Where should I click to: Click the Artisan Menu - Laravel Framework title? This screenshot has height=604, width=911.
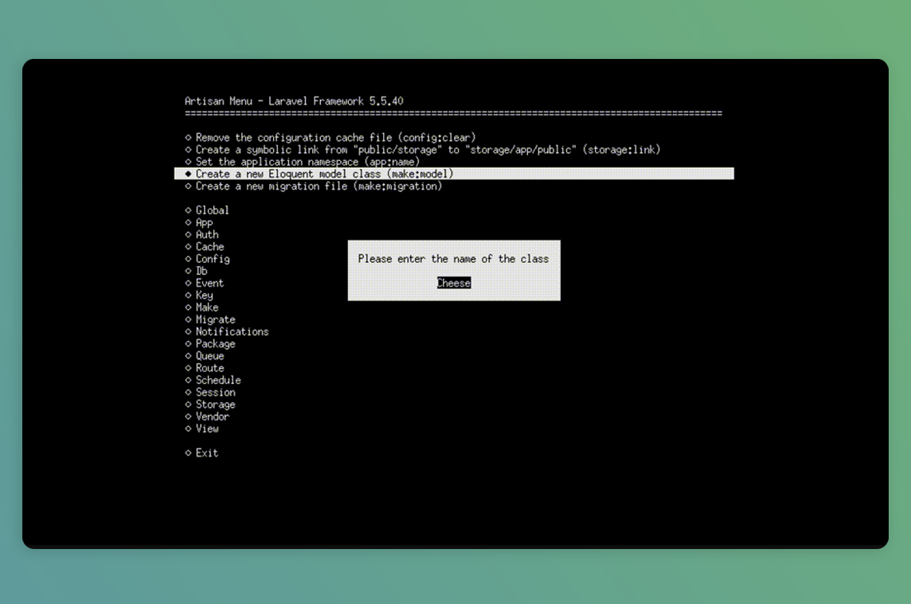[x=294, y=101]
